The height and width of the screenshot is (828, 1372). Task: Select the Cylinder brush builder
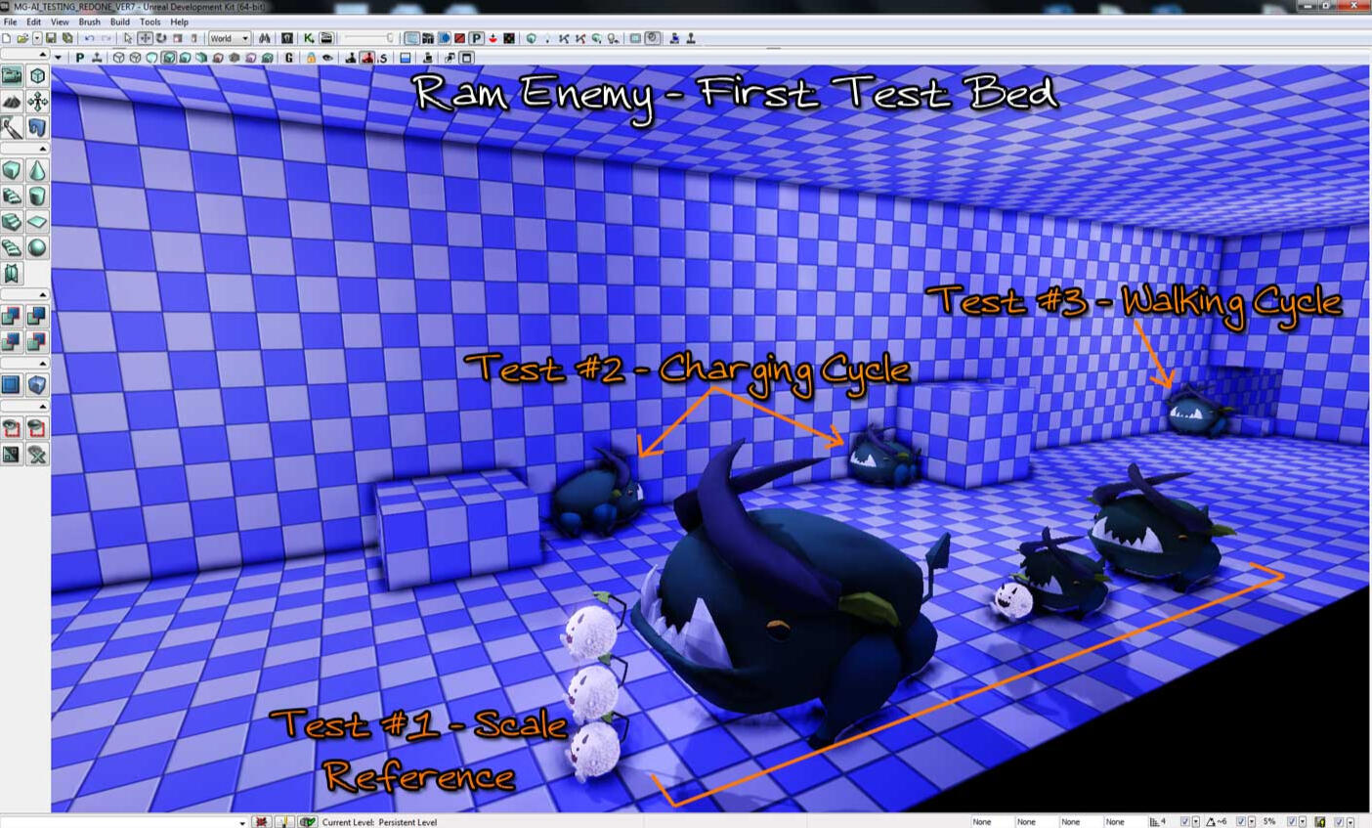(37, 196)
